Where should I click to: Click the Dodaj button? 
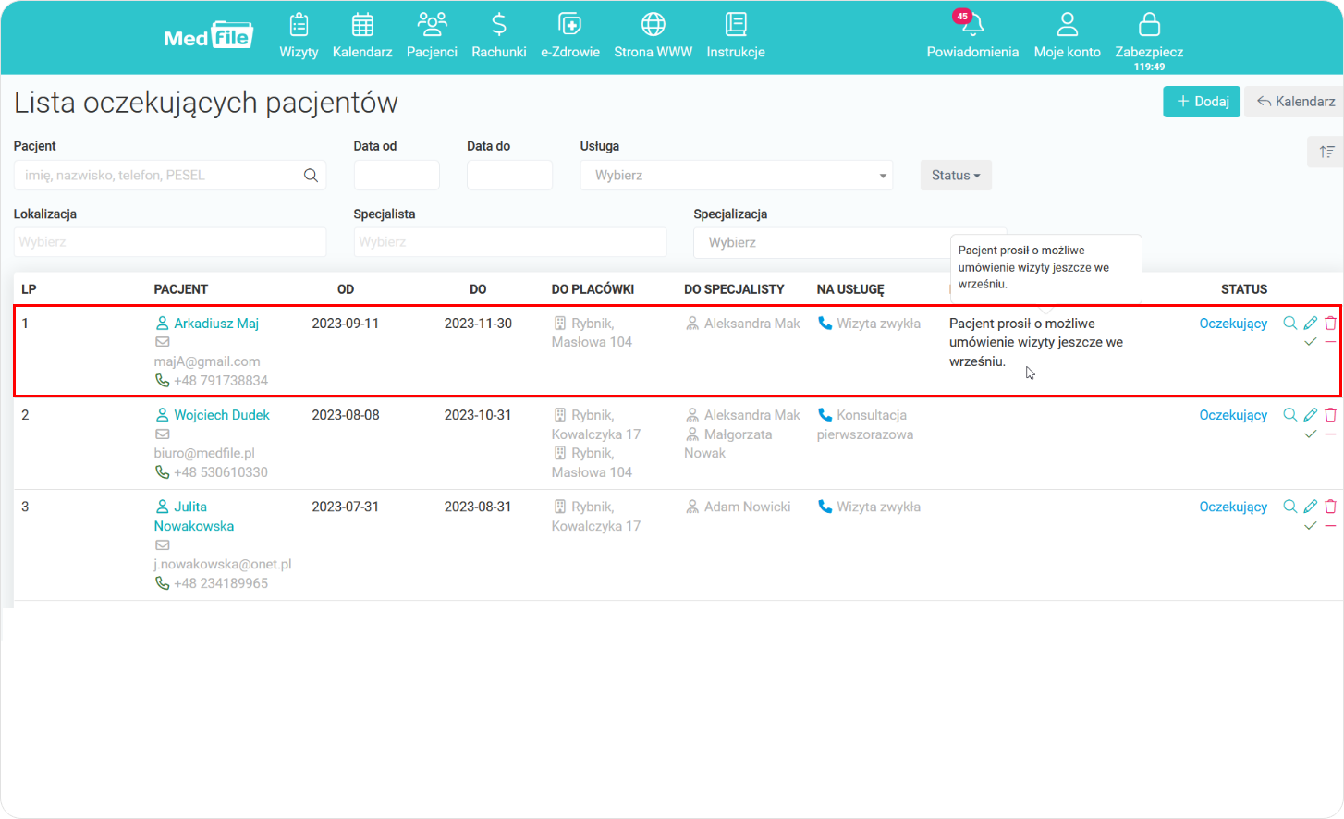point(1201,102)
